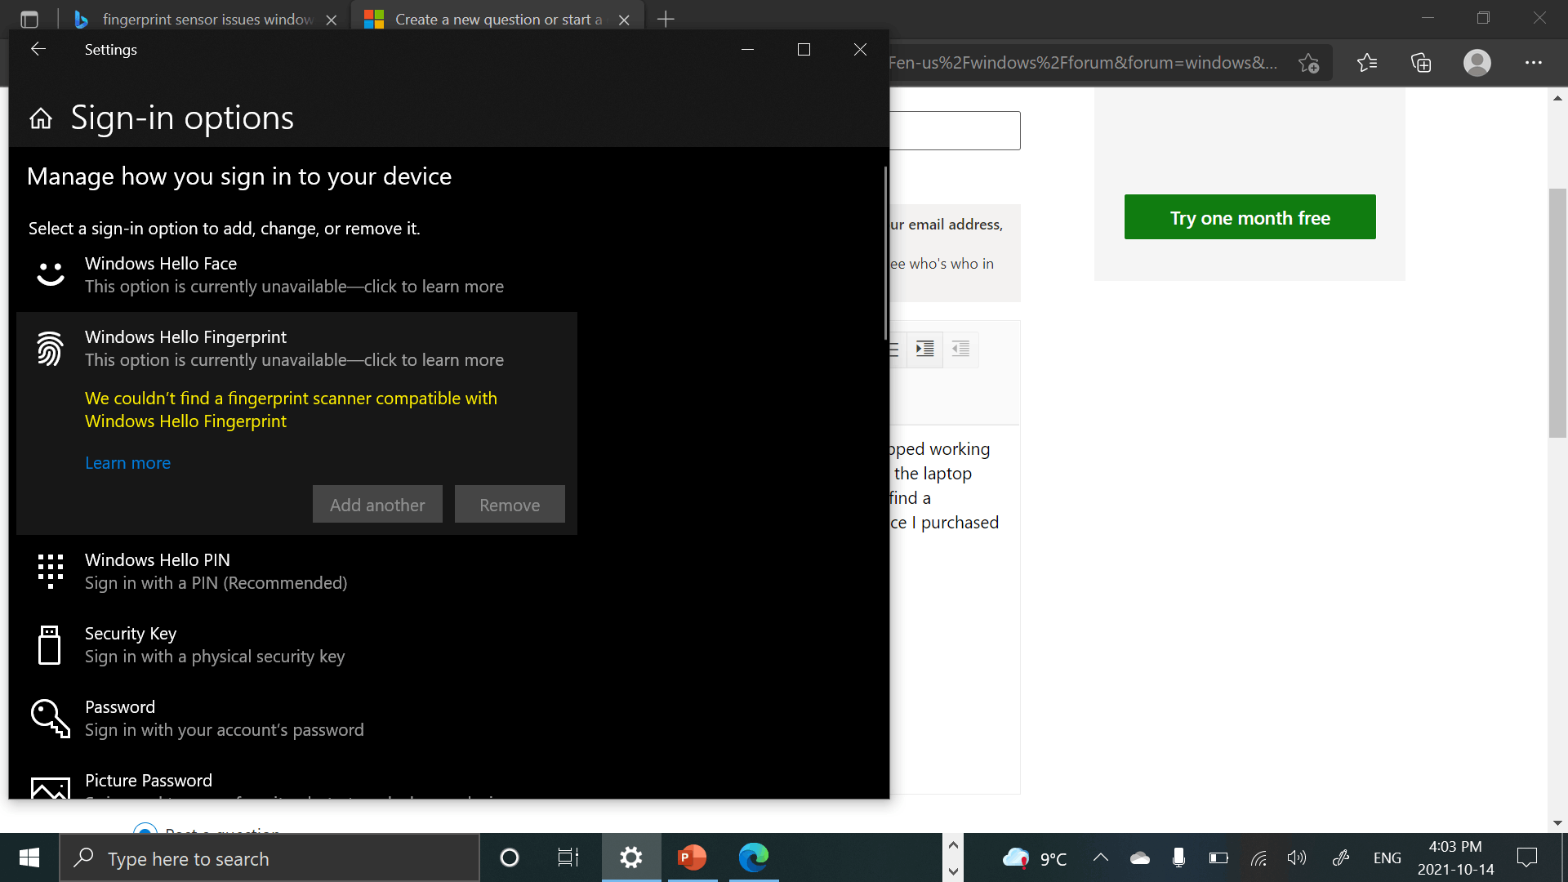1568x882 pixels.
Task: Click the Remove fingerprint button
Action: [x=510, y=505]
